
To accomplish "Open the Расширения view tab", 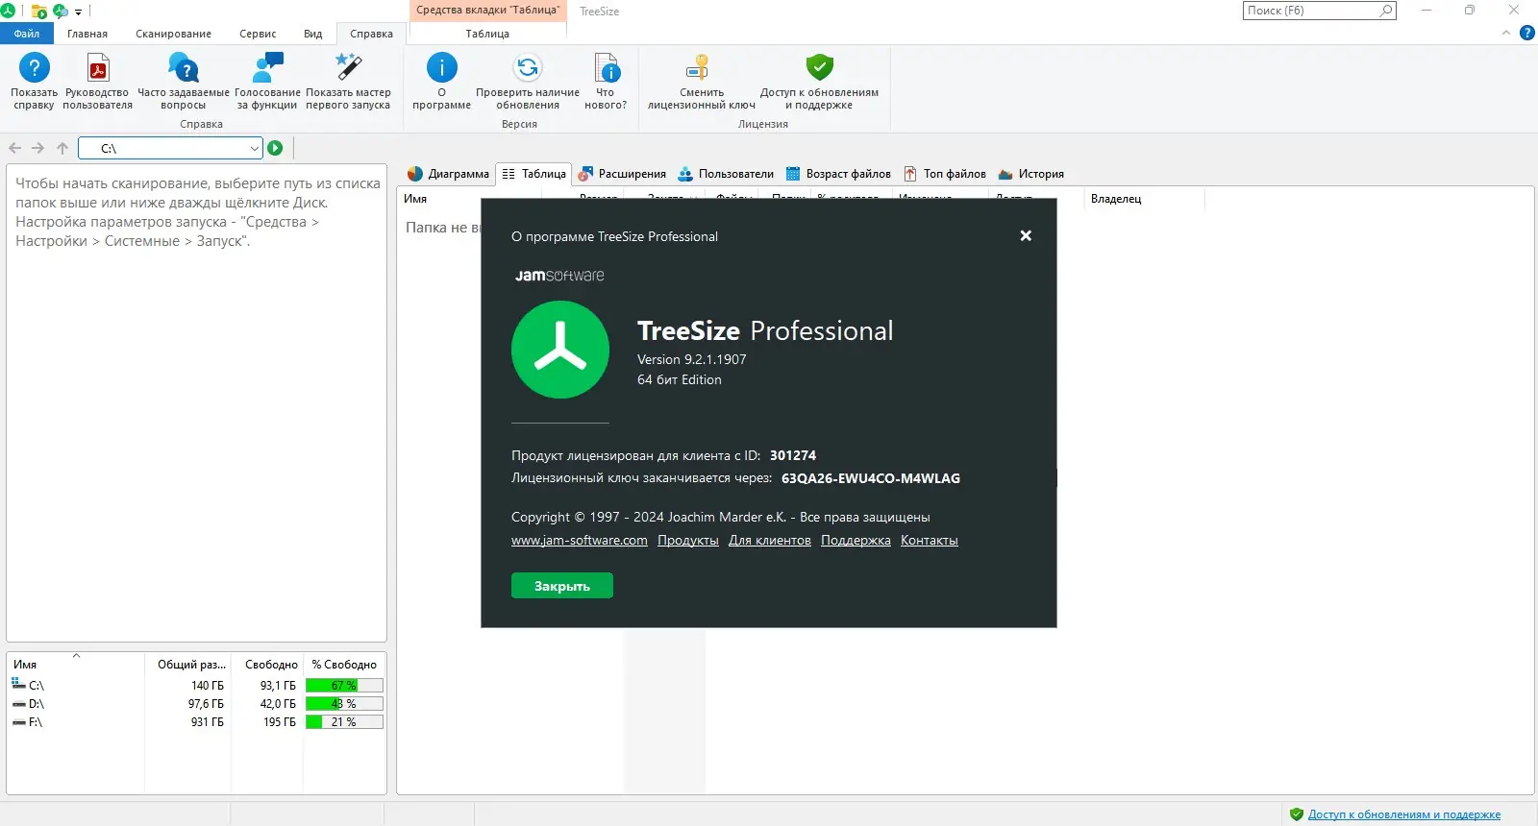I will (x=622, y=174).
